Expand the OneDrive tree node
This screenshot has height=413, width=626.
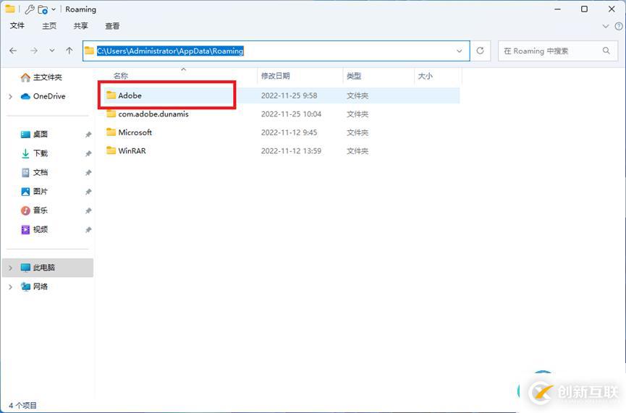(x=11, y=97)
